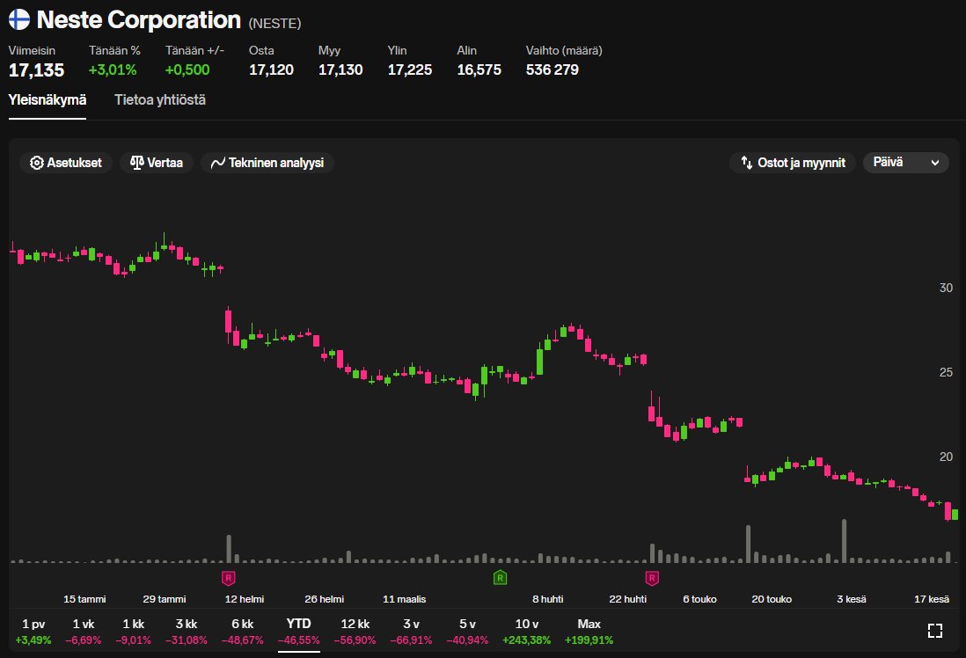Switch to the Yleisnäkymä tab

click(48, 99)
